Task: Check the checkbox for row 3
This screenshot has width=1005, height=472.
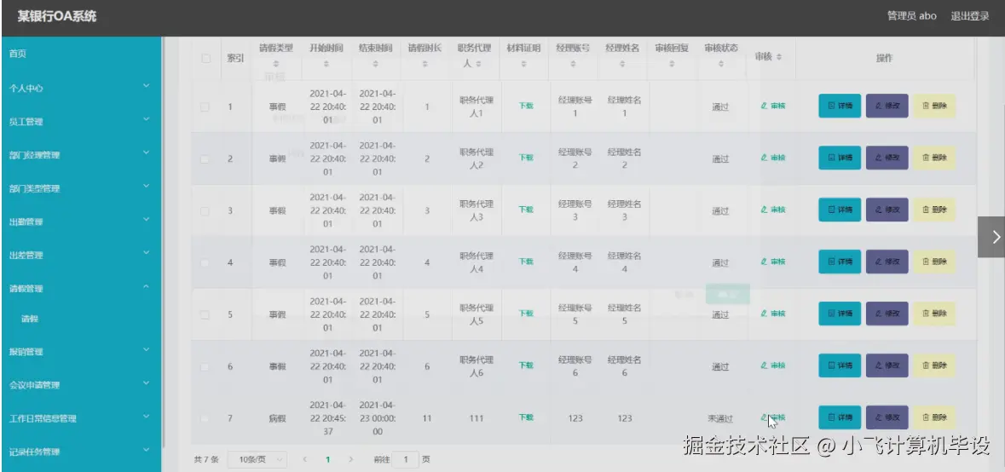Action: pyautogui.click(x=205, y=210)
